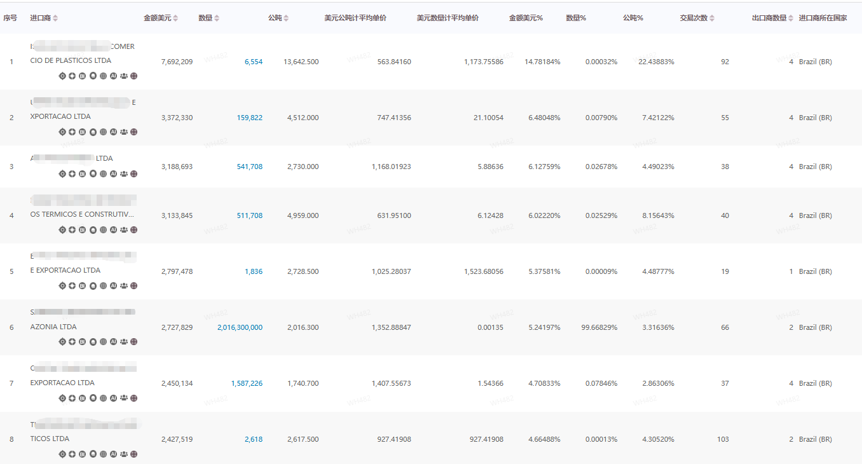The image size is (862, 464).
Task: Click the bookmark icon in row 8
Action: pos(93,454)
